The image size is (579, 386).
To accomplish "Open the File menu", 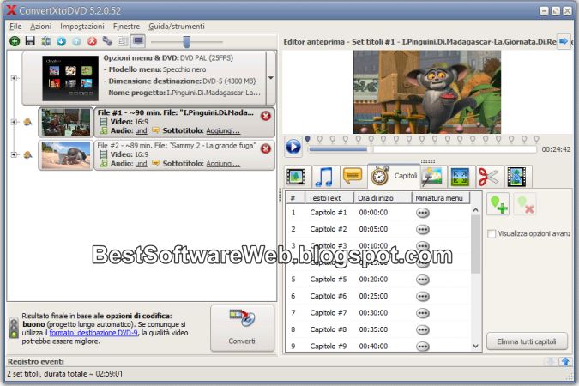I will (15, 27).
